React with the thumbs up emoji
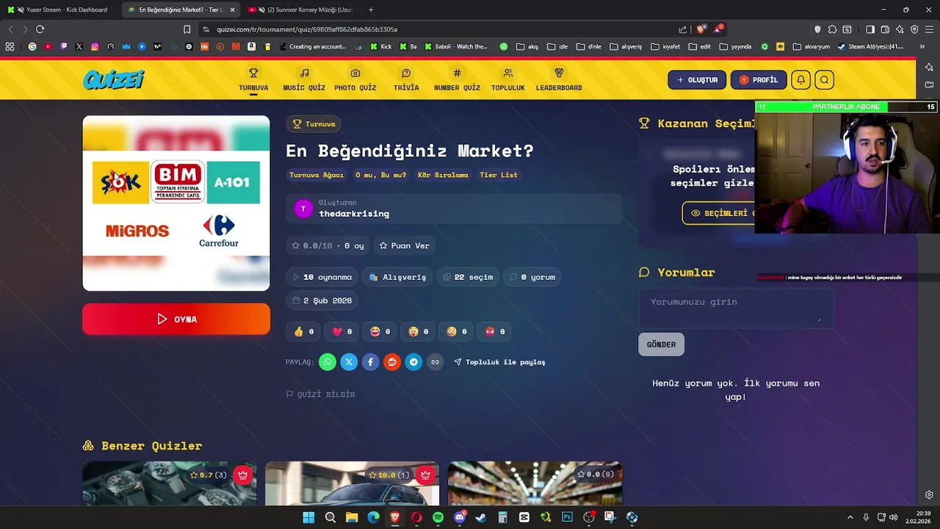The width and height of the screenshot is (940, 529). [303, 331]
